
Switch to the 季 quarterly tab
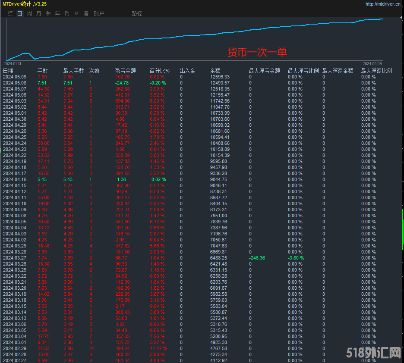pyautogui.click(x=48, y=13)
